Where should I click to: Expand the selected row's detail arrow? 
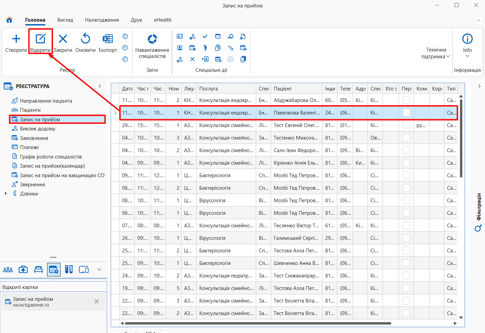coord(115,112)
